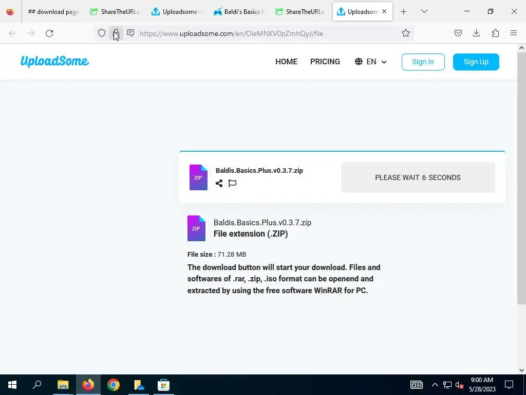526x395 pixels.
Task: Click the Firefox taskbar icon
Action: (x=88, y=385)
